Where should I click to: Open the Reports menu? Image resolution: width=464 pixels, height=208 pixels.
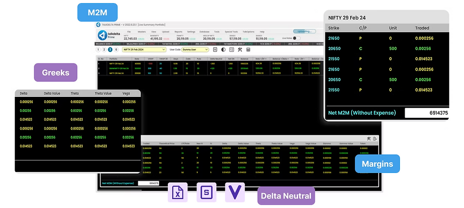[178, 32]
